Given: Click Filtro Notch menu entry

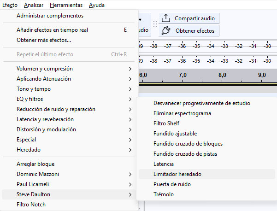Looking at the screenshot, I should coord(31,205).
